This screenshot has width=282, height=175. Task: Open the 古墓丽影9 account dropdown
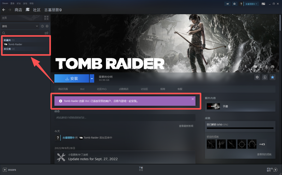tap(251, 4)
